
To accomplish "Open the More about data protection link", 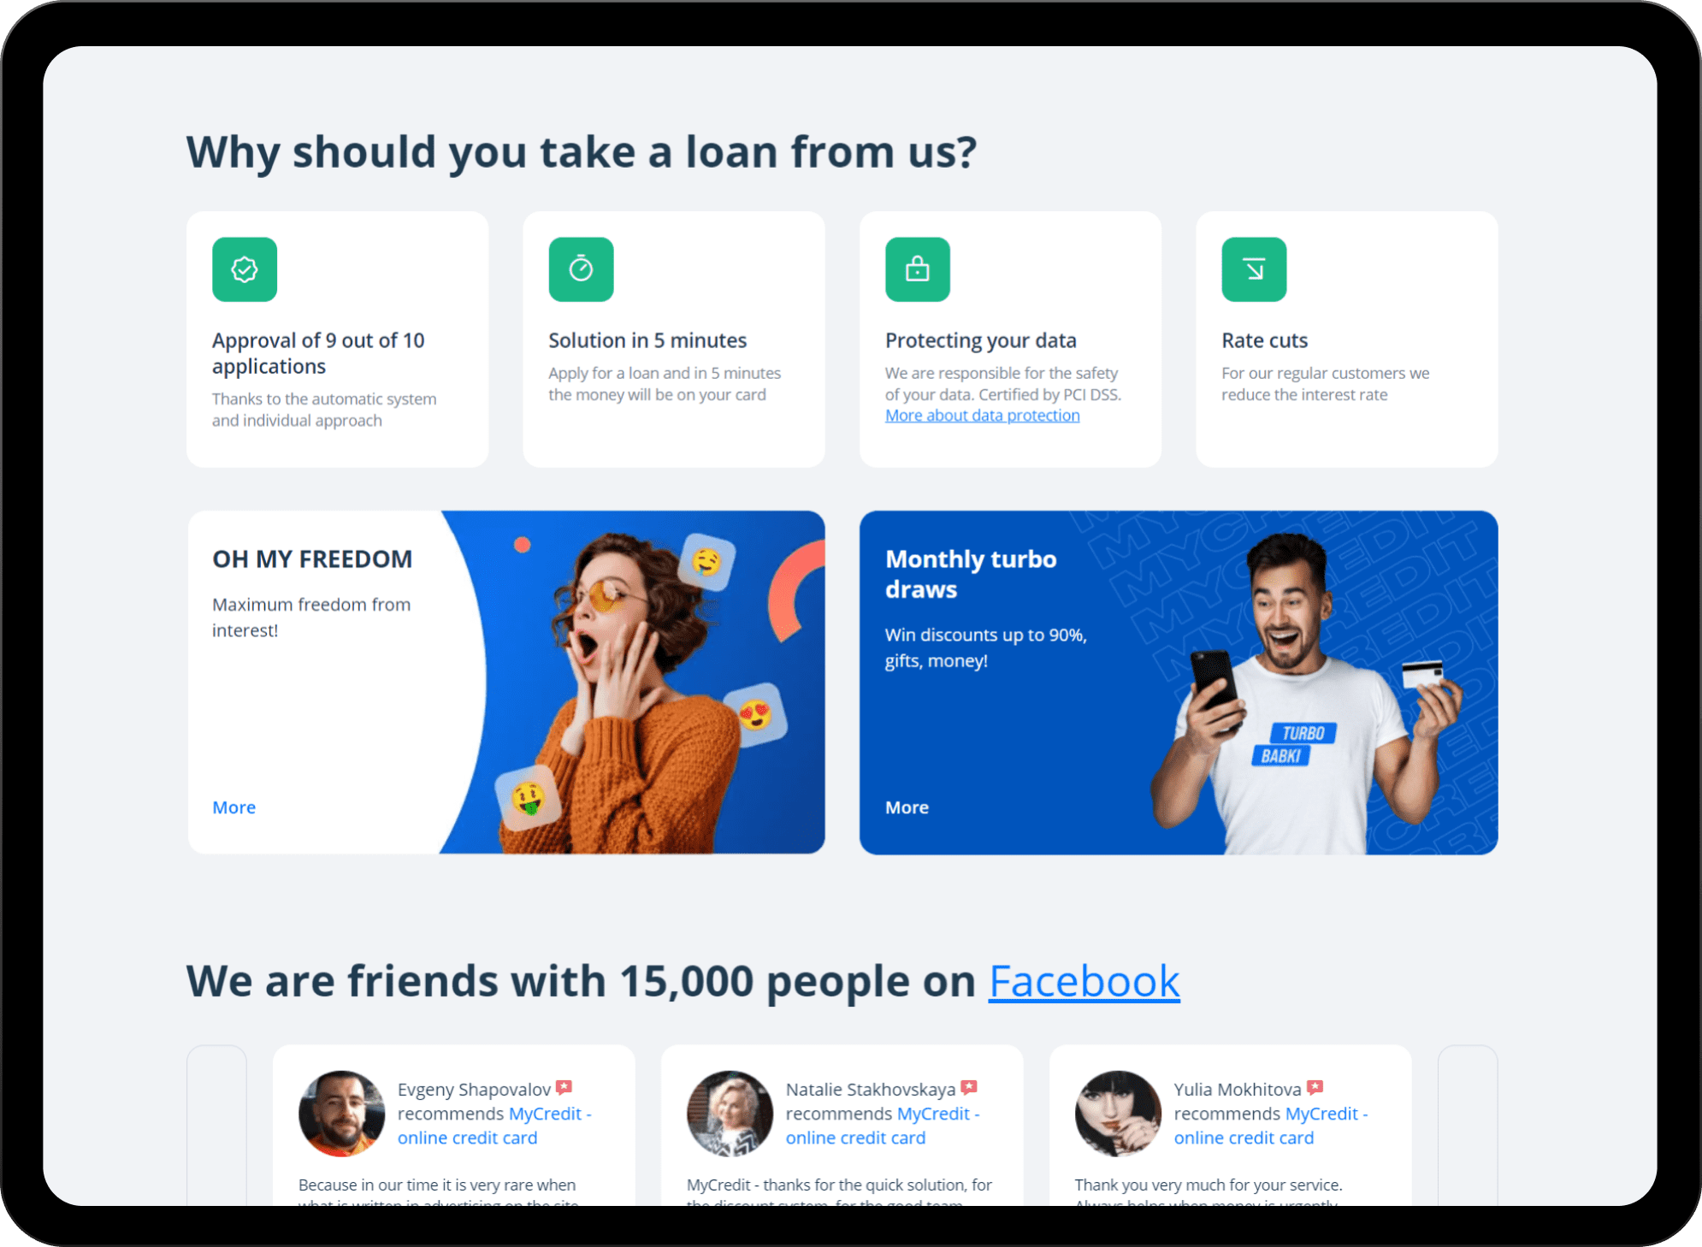I will click(982, 416).
